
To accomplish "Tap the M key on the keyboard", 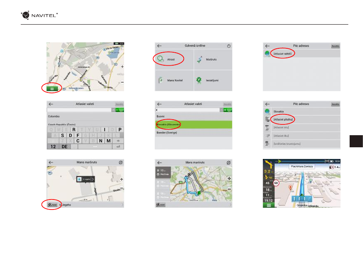I will (108, 141).
